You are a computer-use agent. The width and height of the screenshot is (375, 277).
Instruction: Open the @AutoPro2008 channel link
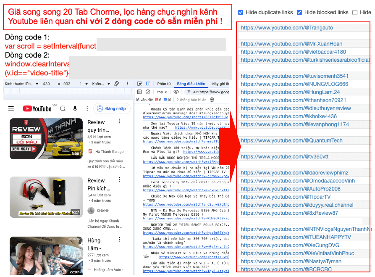pyautogui.click(x=290, y=189)
